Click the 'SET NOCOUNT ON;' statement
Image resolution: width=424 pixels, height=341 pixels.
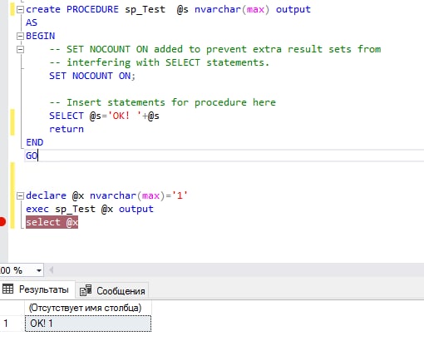pyautogui.click(x=92, y=76)
